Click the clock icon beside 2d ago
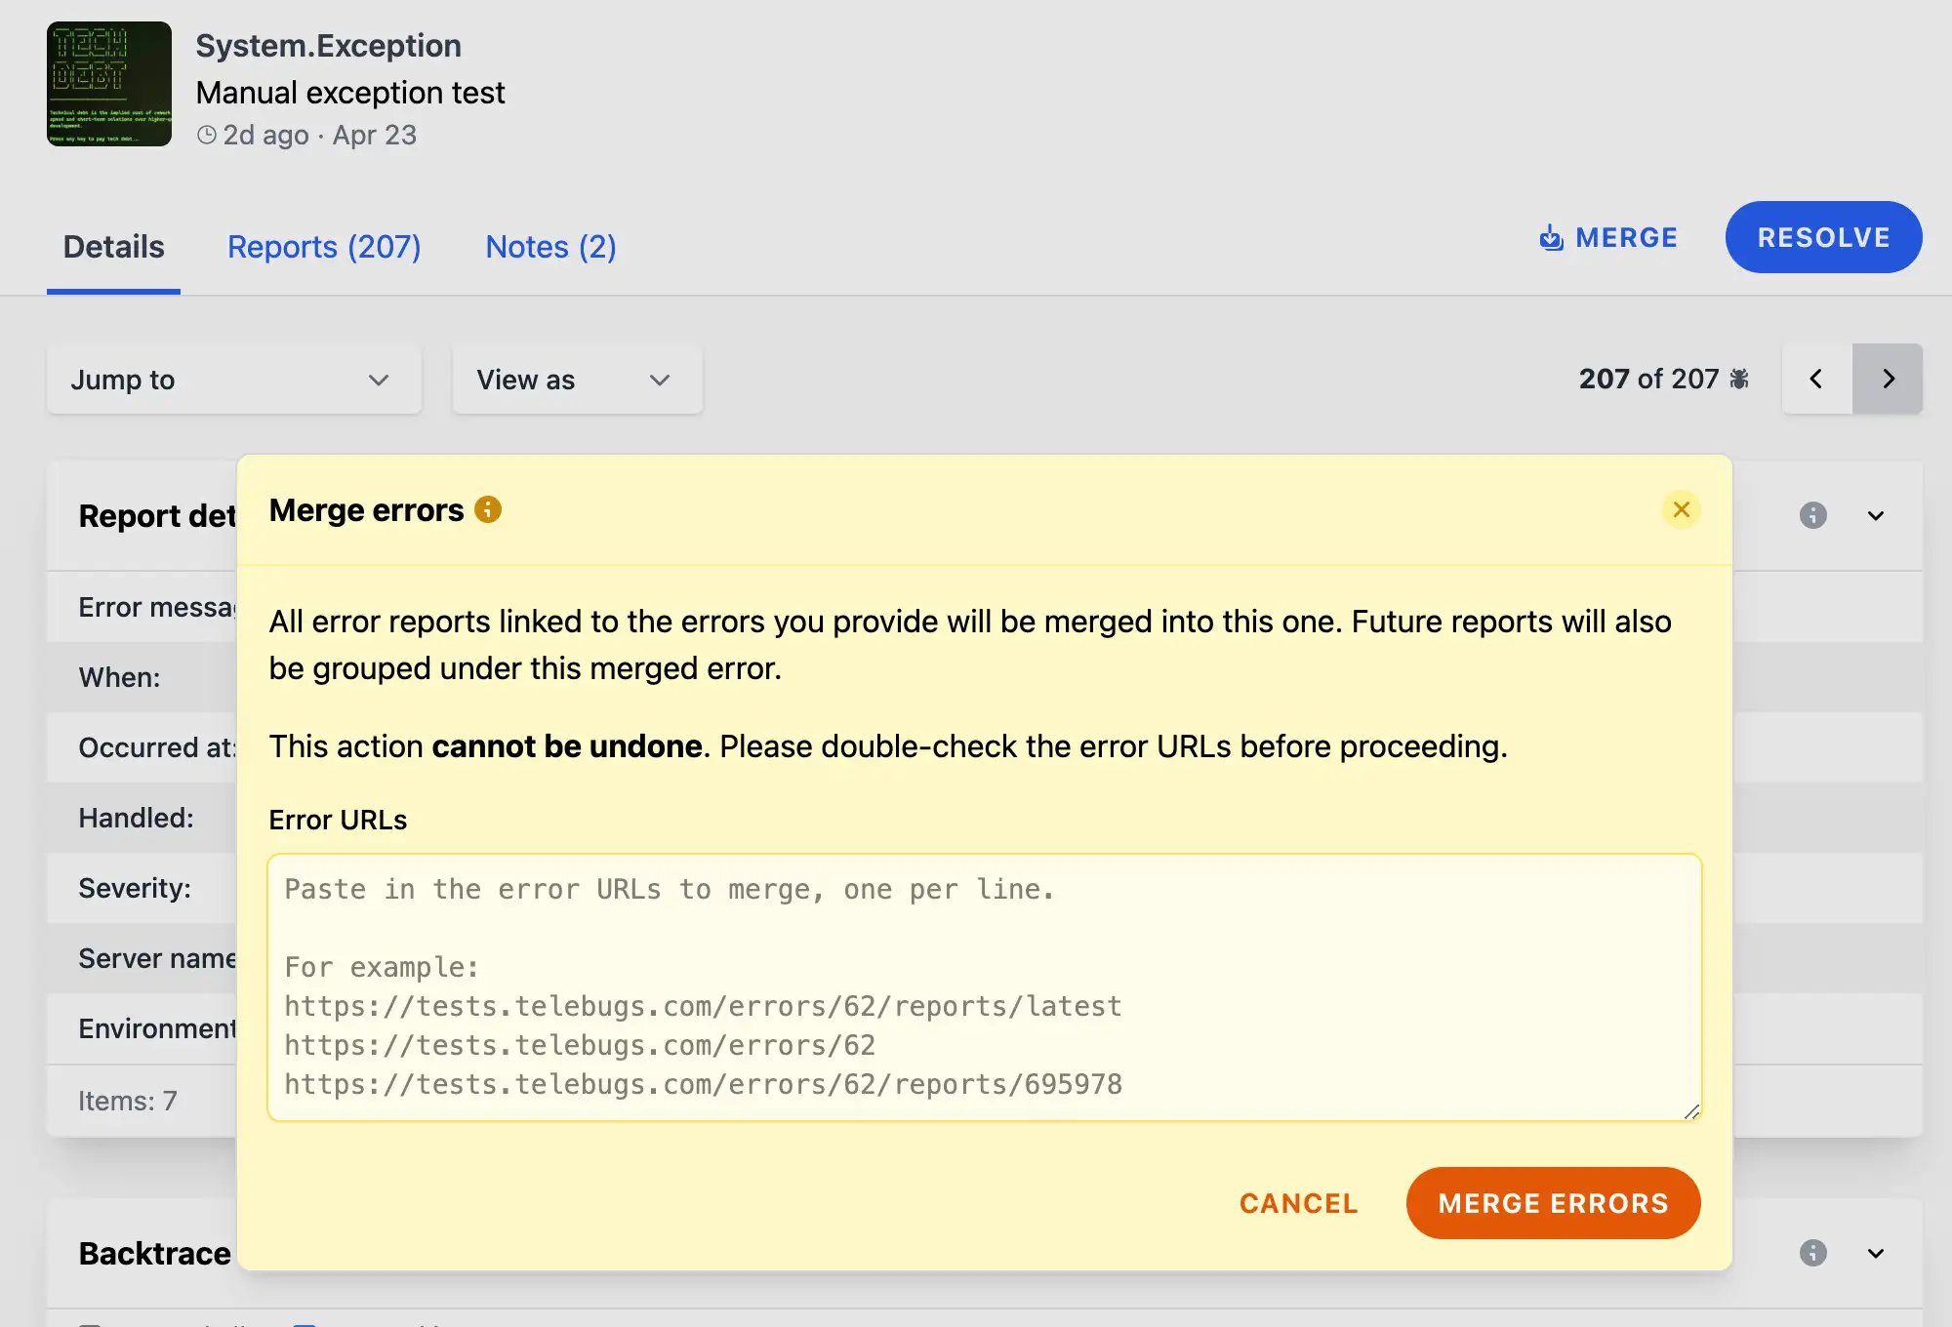Viewport: 1952px width, 1327px height. pyautogui.click(x=207, y=135)
